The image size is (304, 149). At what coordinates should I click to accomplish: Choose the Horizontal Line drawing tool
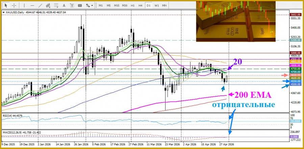click(32, 5)
